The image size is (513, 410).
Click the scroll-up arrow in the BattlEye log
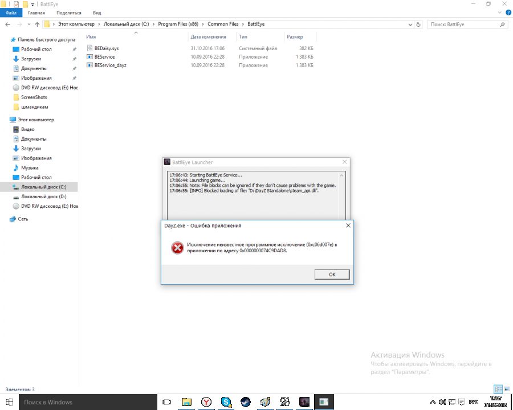pos(341,175)
